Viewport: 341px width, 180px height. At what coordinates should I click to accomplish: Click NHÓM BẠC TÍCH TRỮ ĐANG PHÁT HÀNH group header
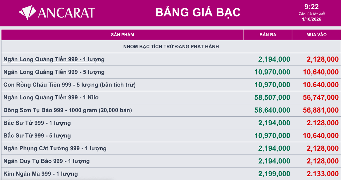click(171, 47)
